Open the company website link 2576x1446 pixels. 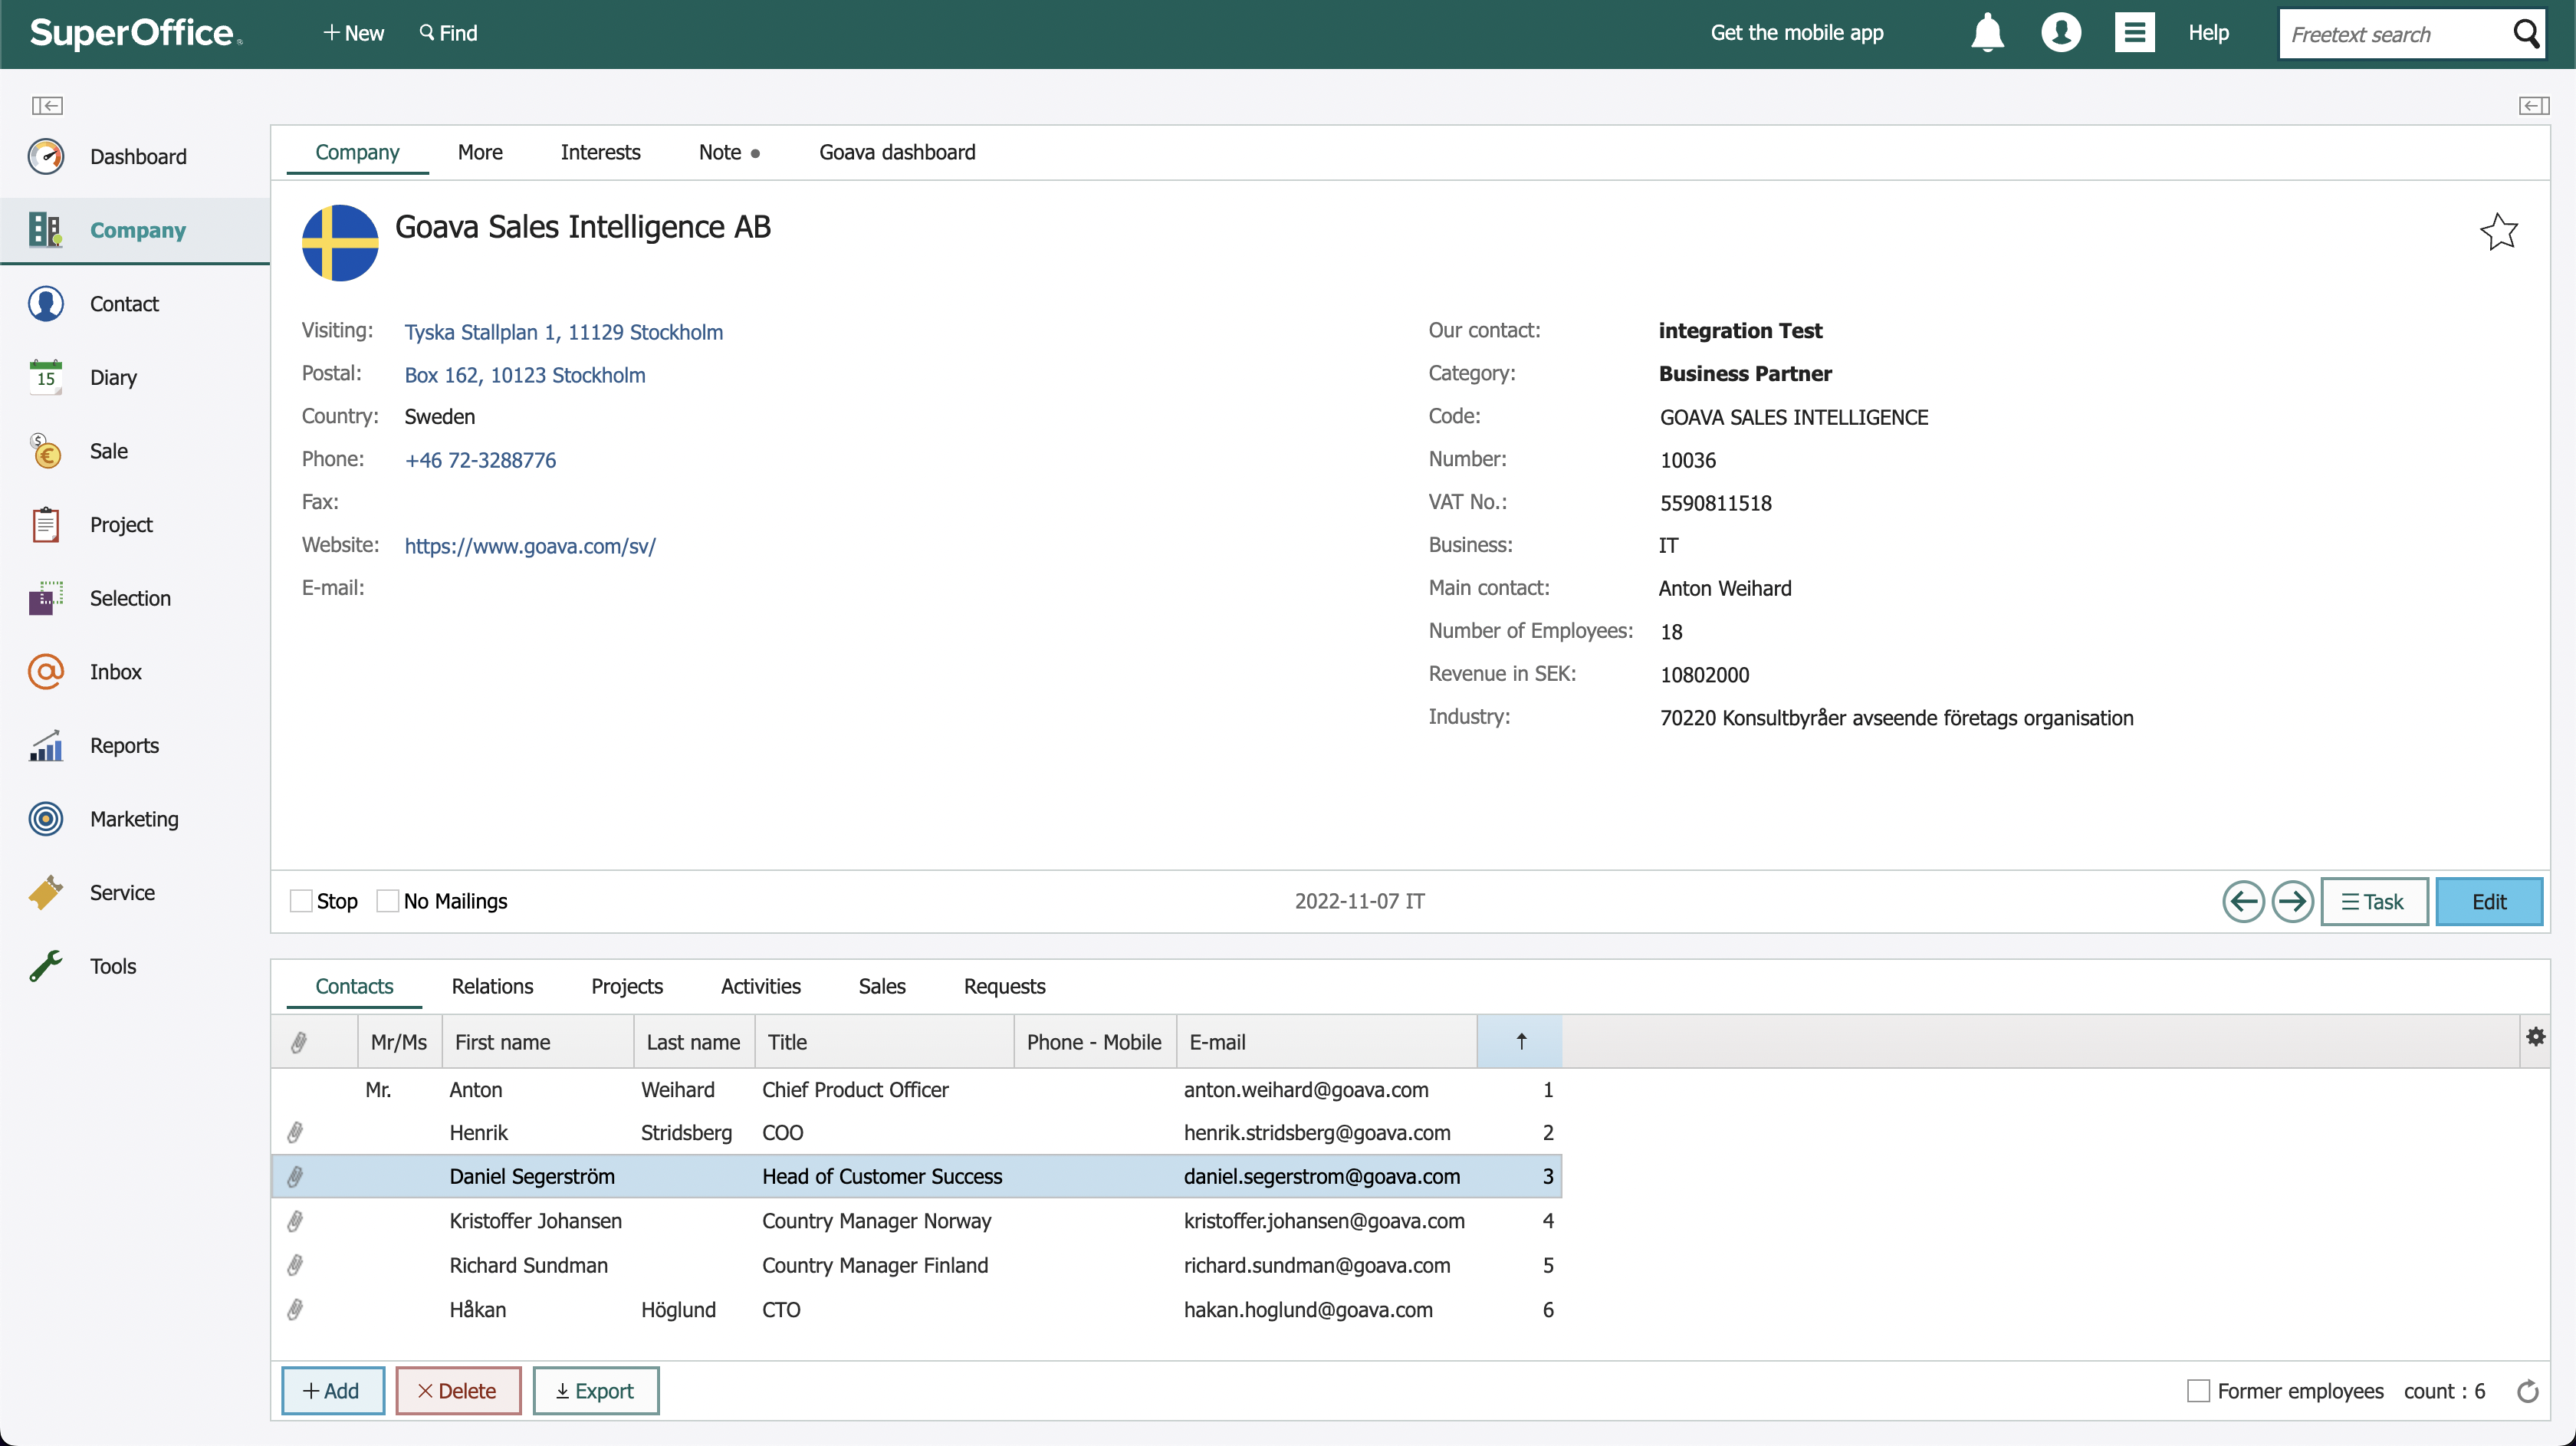(530, 546)
